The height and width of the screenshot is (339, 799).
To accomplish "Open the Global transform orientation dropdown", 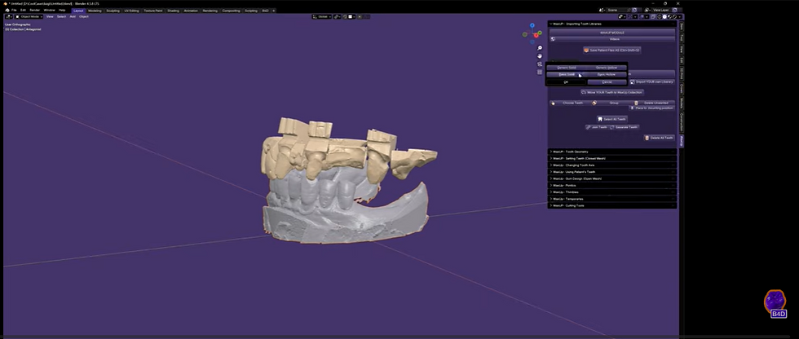I will tap(323, 16).
